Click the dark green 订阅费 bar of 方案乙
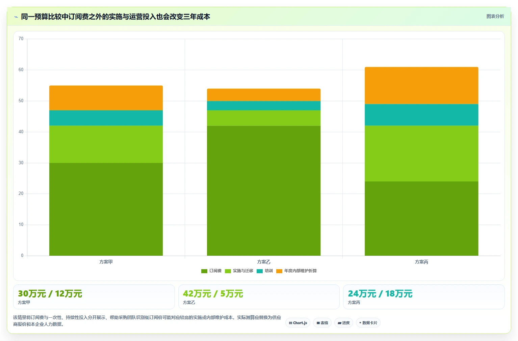The image size is (518, 341). pos(264,191)
